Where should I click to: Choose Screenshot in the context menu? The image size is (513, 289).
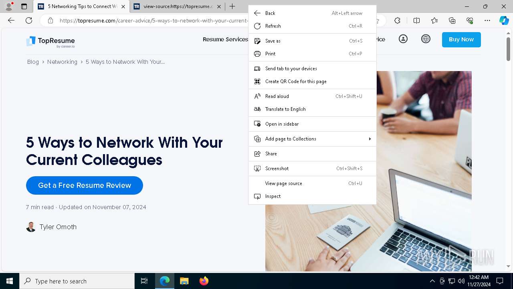click(312, 169)
